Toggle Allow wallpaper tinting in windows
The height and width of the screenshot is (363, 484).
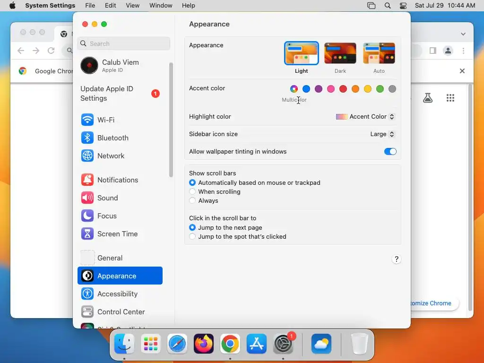point(390,151)
